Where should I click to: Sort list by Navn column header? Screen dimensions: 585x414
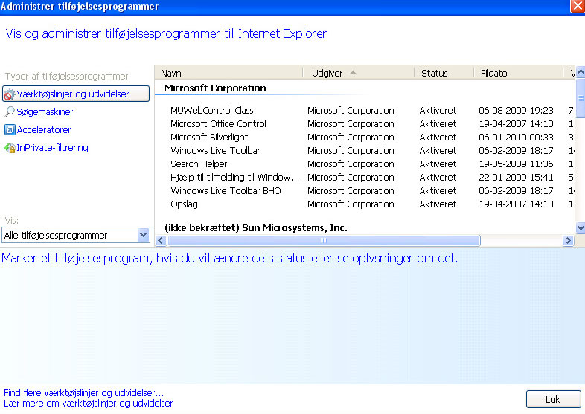(228, 73)
